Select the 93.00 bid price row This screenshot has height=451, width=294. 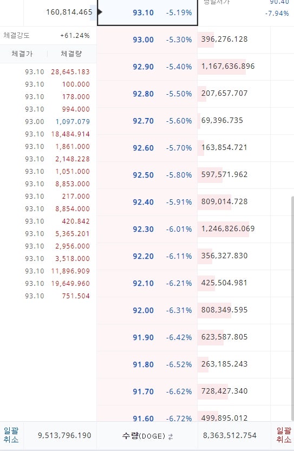[147, 40]
